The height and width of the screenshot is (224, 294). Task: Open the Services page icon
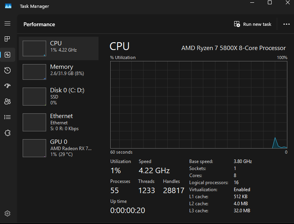7,133
